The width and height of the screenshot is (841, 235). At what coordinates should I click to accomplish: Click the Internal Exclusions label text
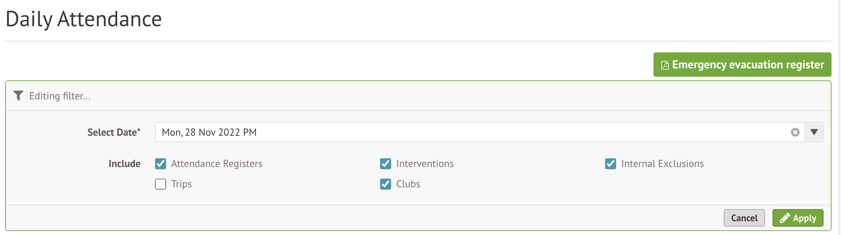click(x=662, y=164)
